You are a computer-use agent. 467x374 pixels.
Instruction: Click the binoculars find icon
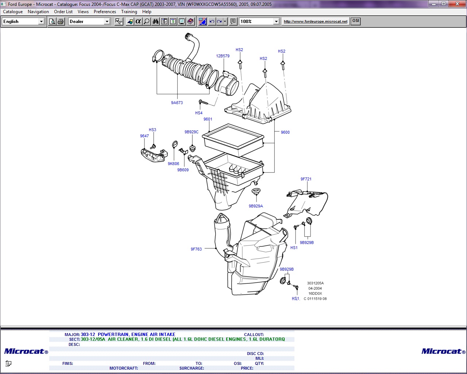point(155,22)
